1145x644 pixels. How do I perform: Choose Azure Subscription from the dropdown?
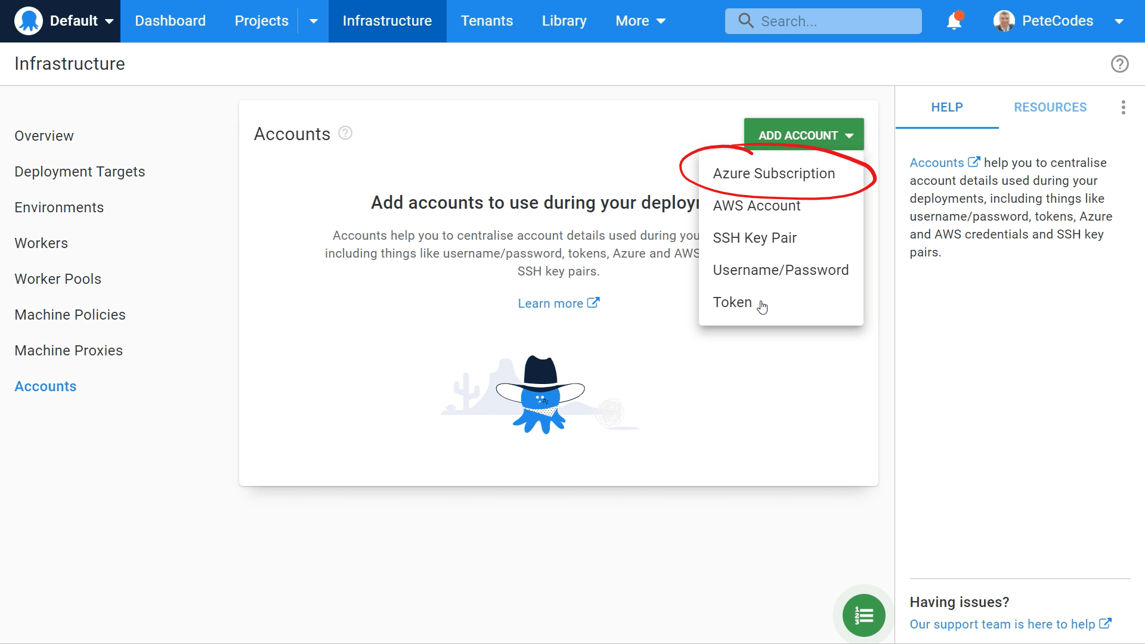(x=781, y=174)
